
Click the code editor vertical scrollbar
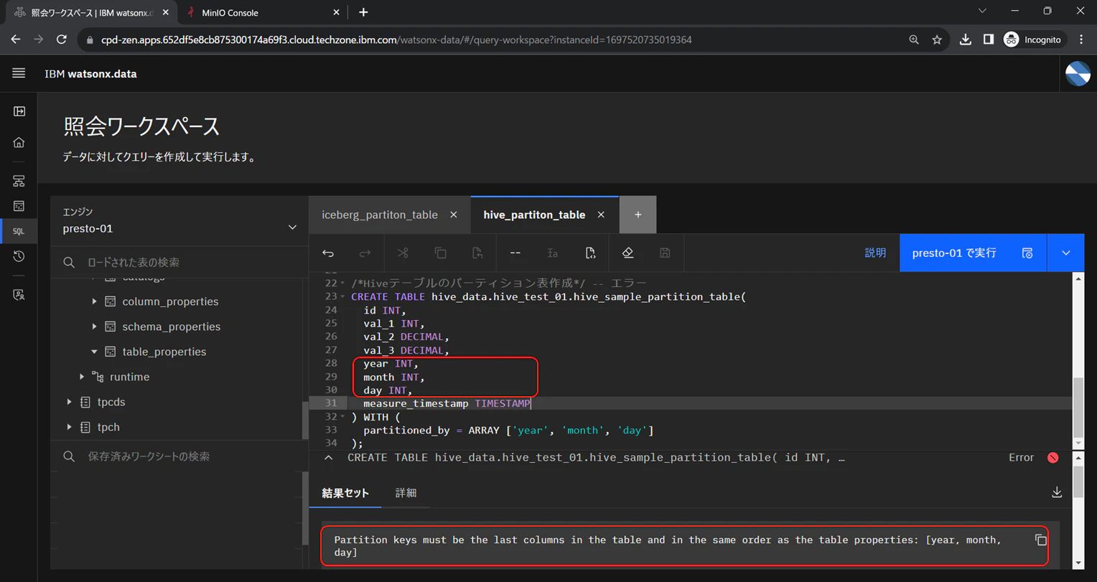pos(1078,405)
